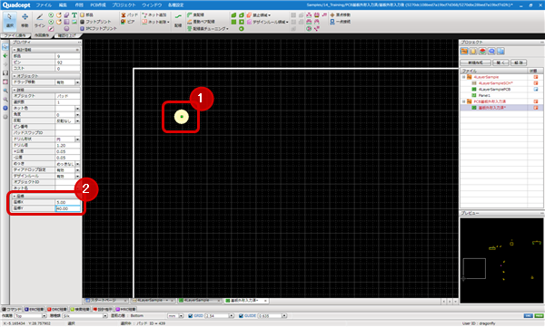
Task: Click the 座標Y input field
Action: point(68,208)
